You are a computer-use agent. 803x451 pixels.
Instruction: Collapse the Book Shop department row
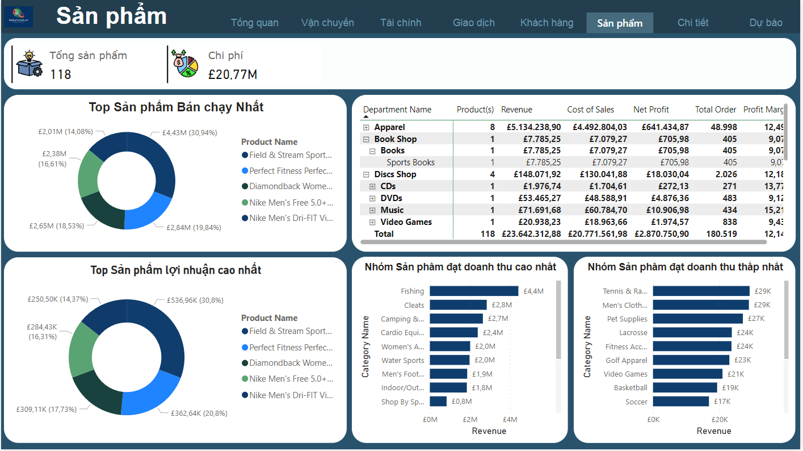click(x=366, y=139)
